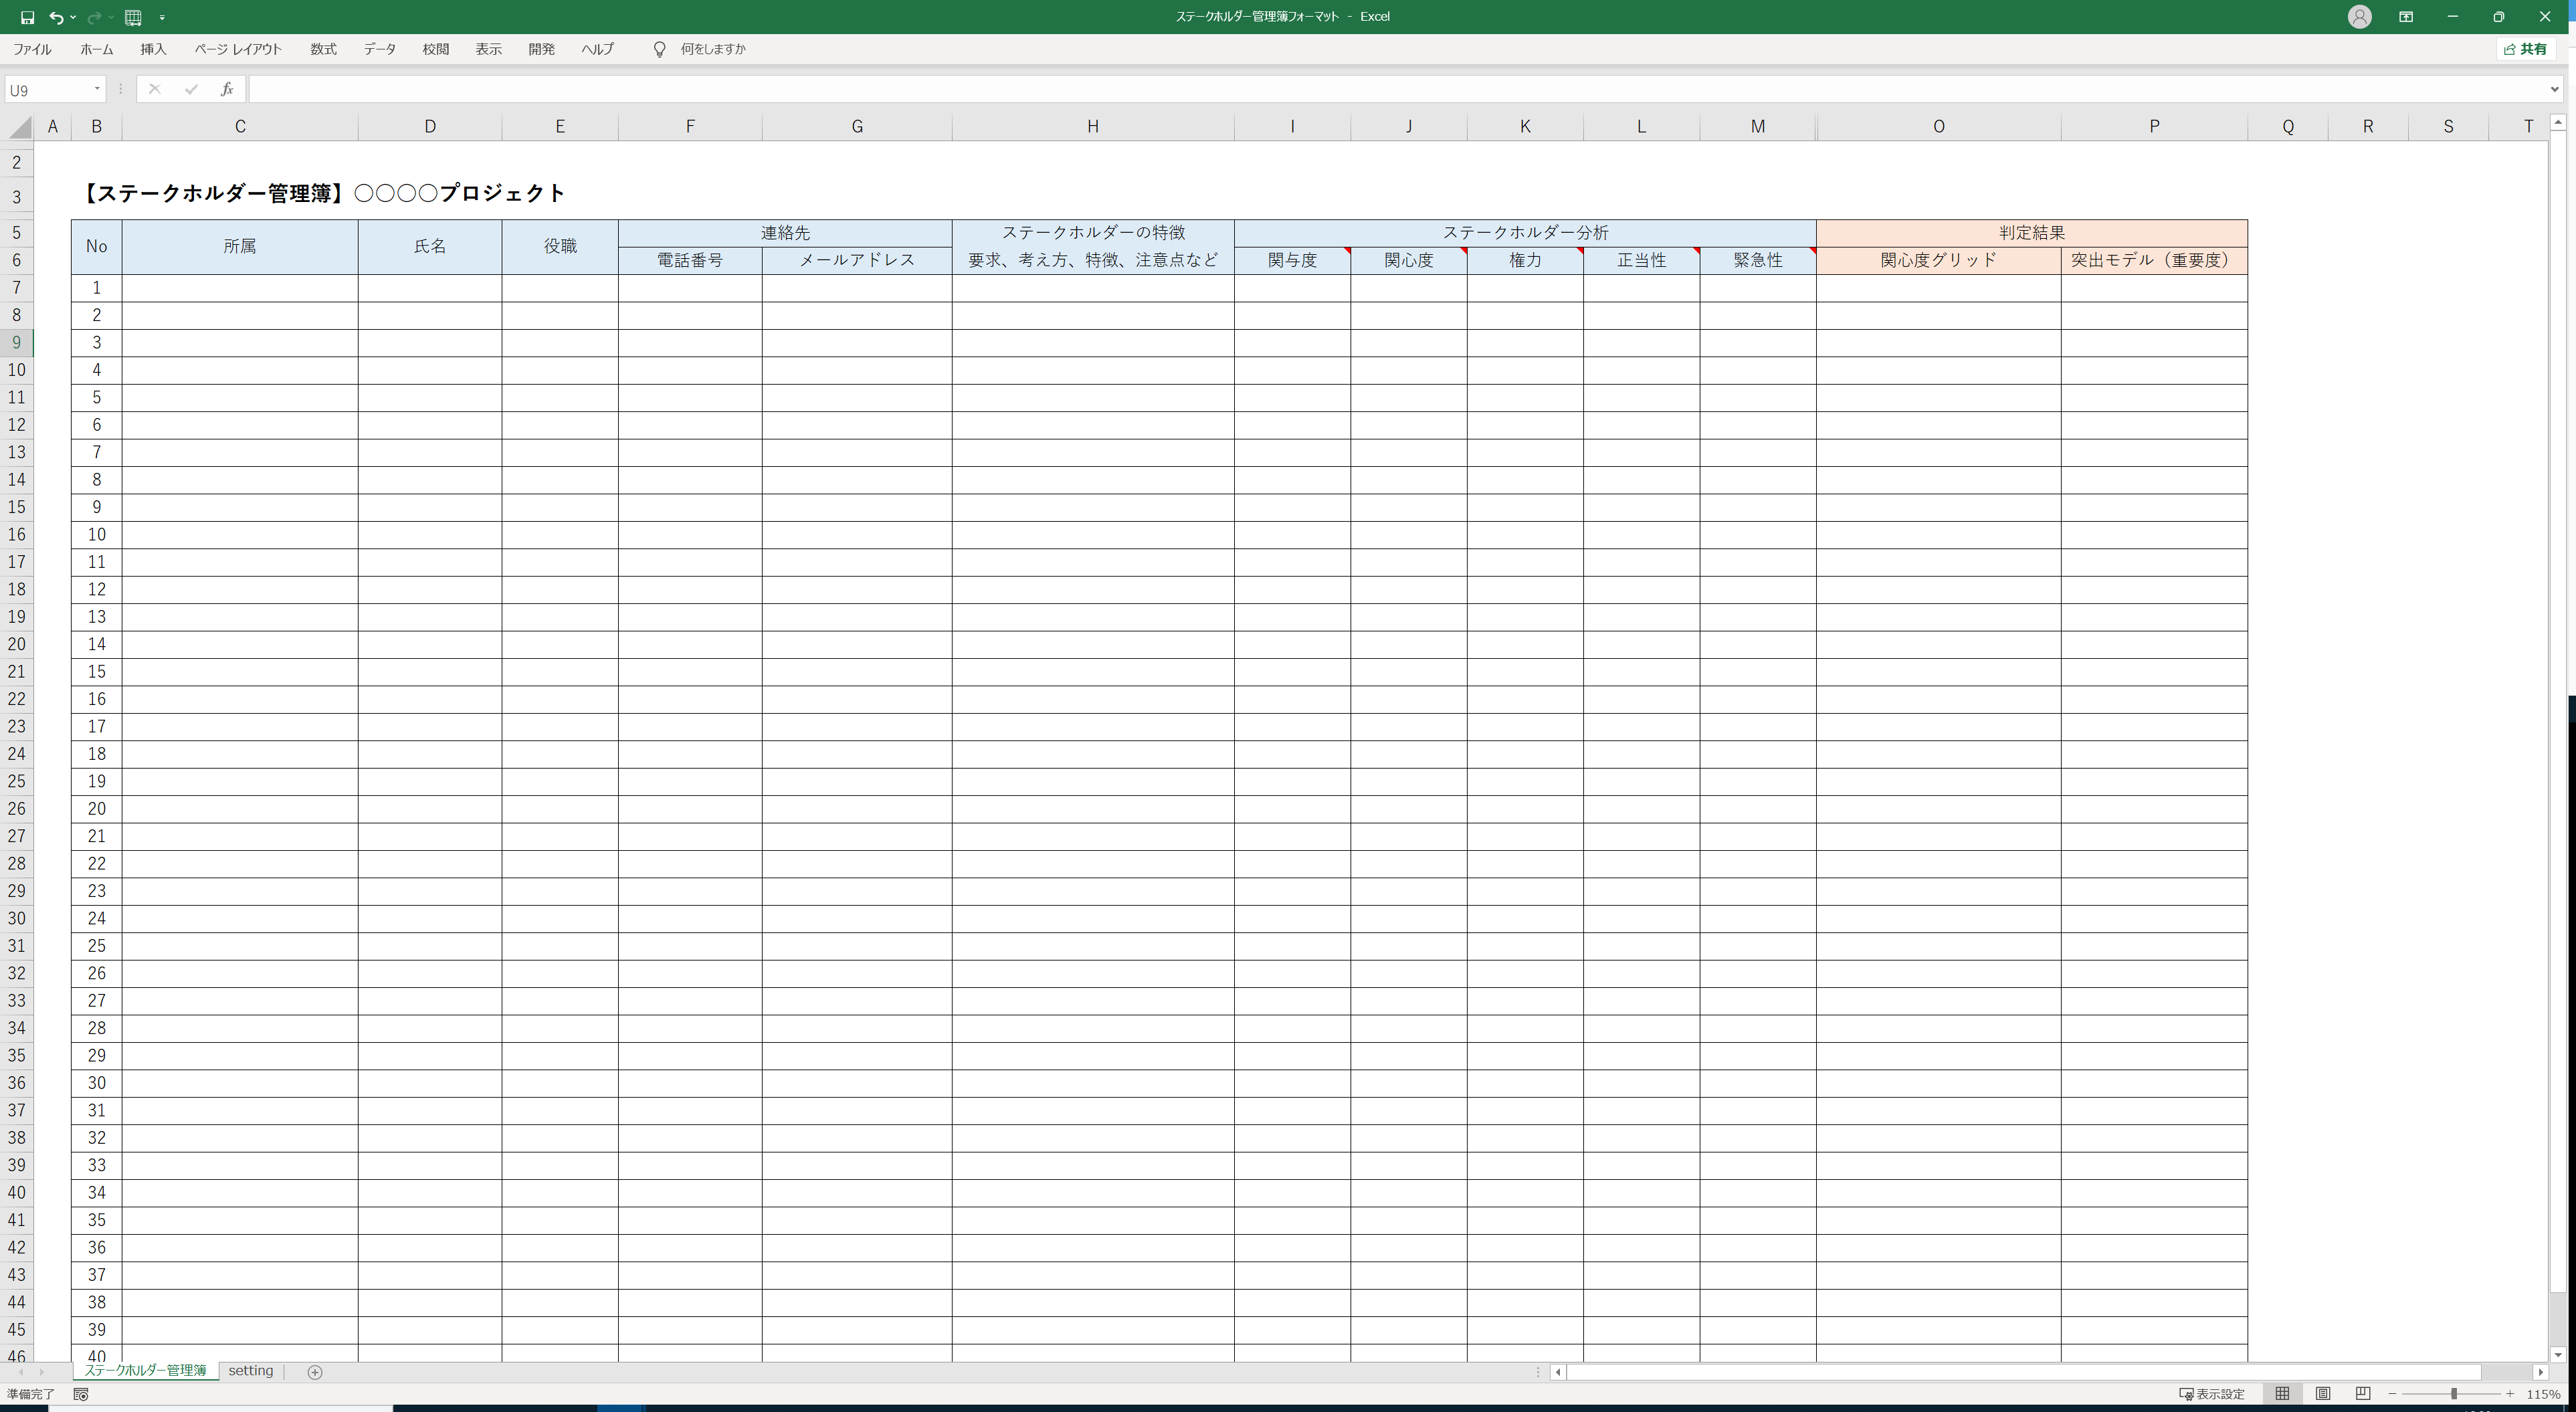Save the workbook with the floppy icon

pyautogui.click(x=27, y=17)
